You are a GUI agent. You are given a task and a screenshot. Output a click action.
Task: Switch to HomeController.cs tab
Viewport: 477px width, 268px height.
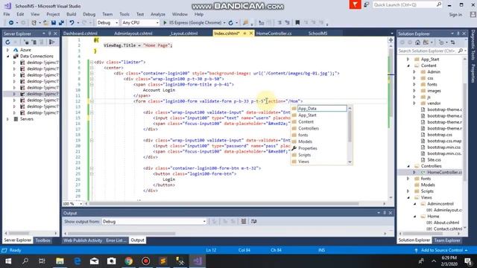click(274, 33)
